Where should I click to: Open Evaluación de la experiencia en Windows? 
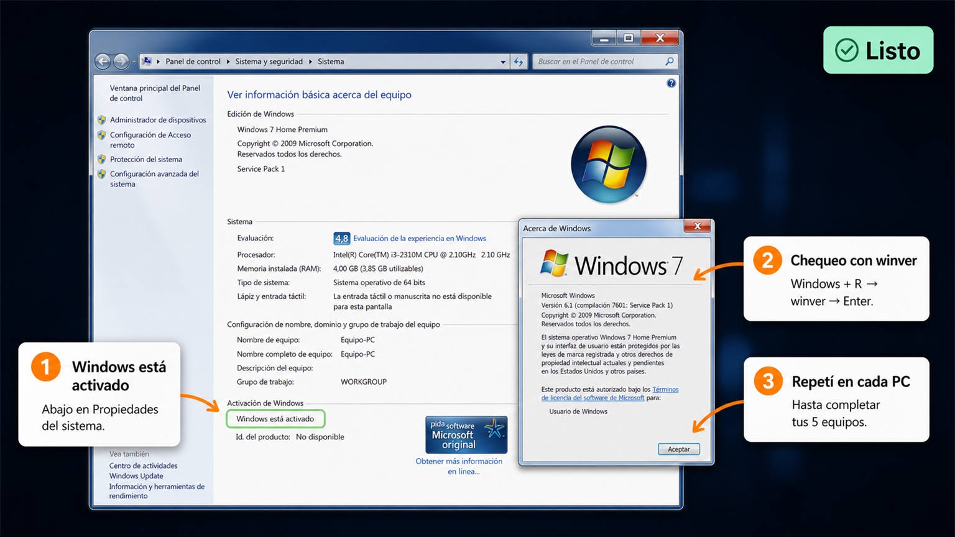[x=420, y=238]
